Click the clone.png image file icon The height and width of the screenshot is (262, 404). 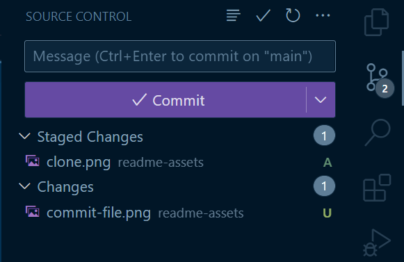33,161
